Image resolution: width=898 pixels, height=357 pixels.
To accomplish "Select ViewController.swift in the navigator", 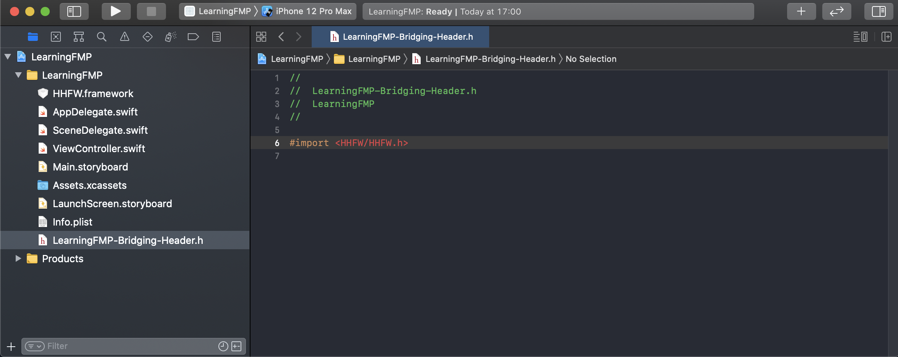I will pyautogui.click(x=99, y=149).
